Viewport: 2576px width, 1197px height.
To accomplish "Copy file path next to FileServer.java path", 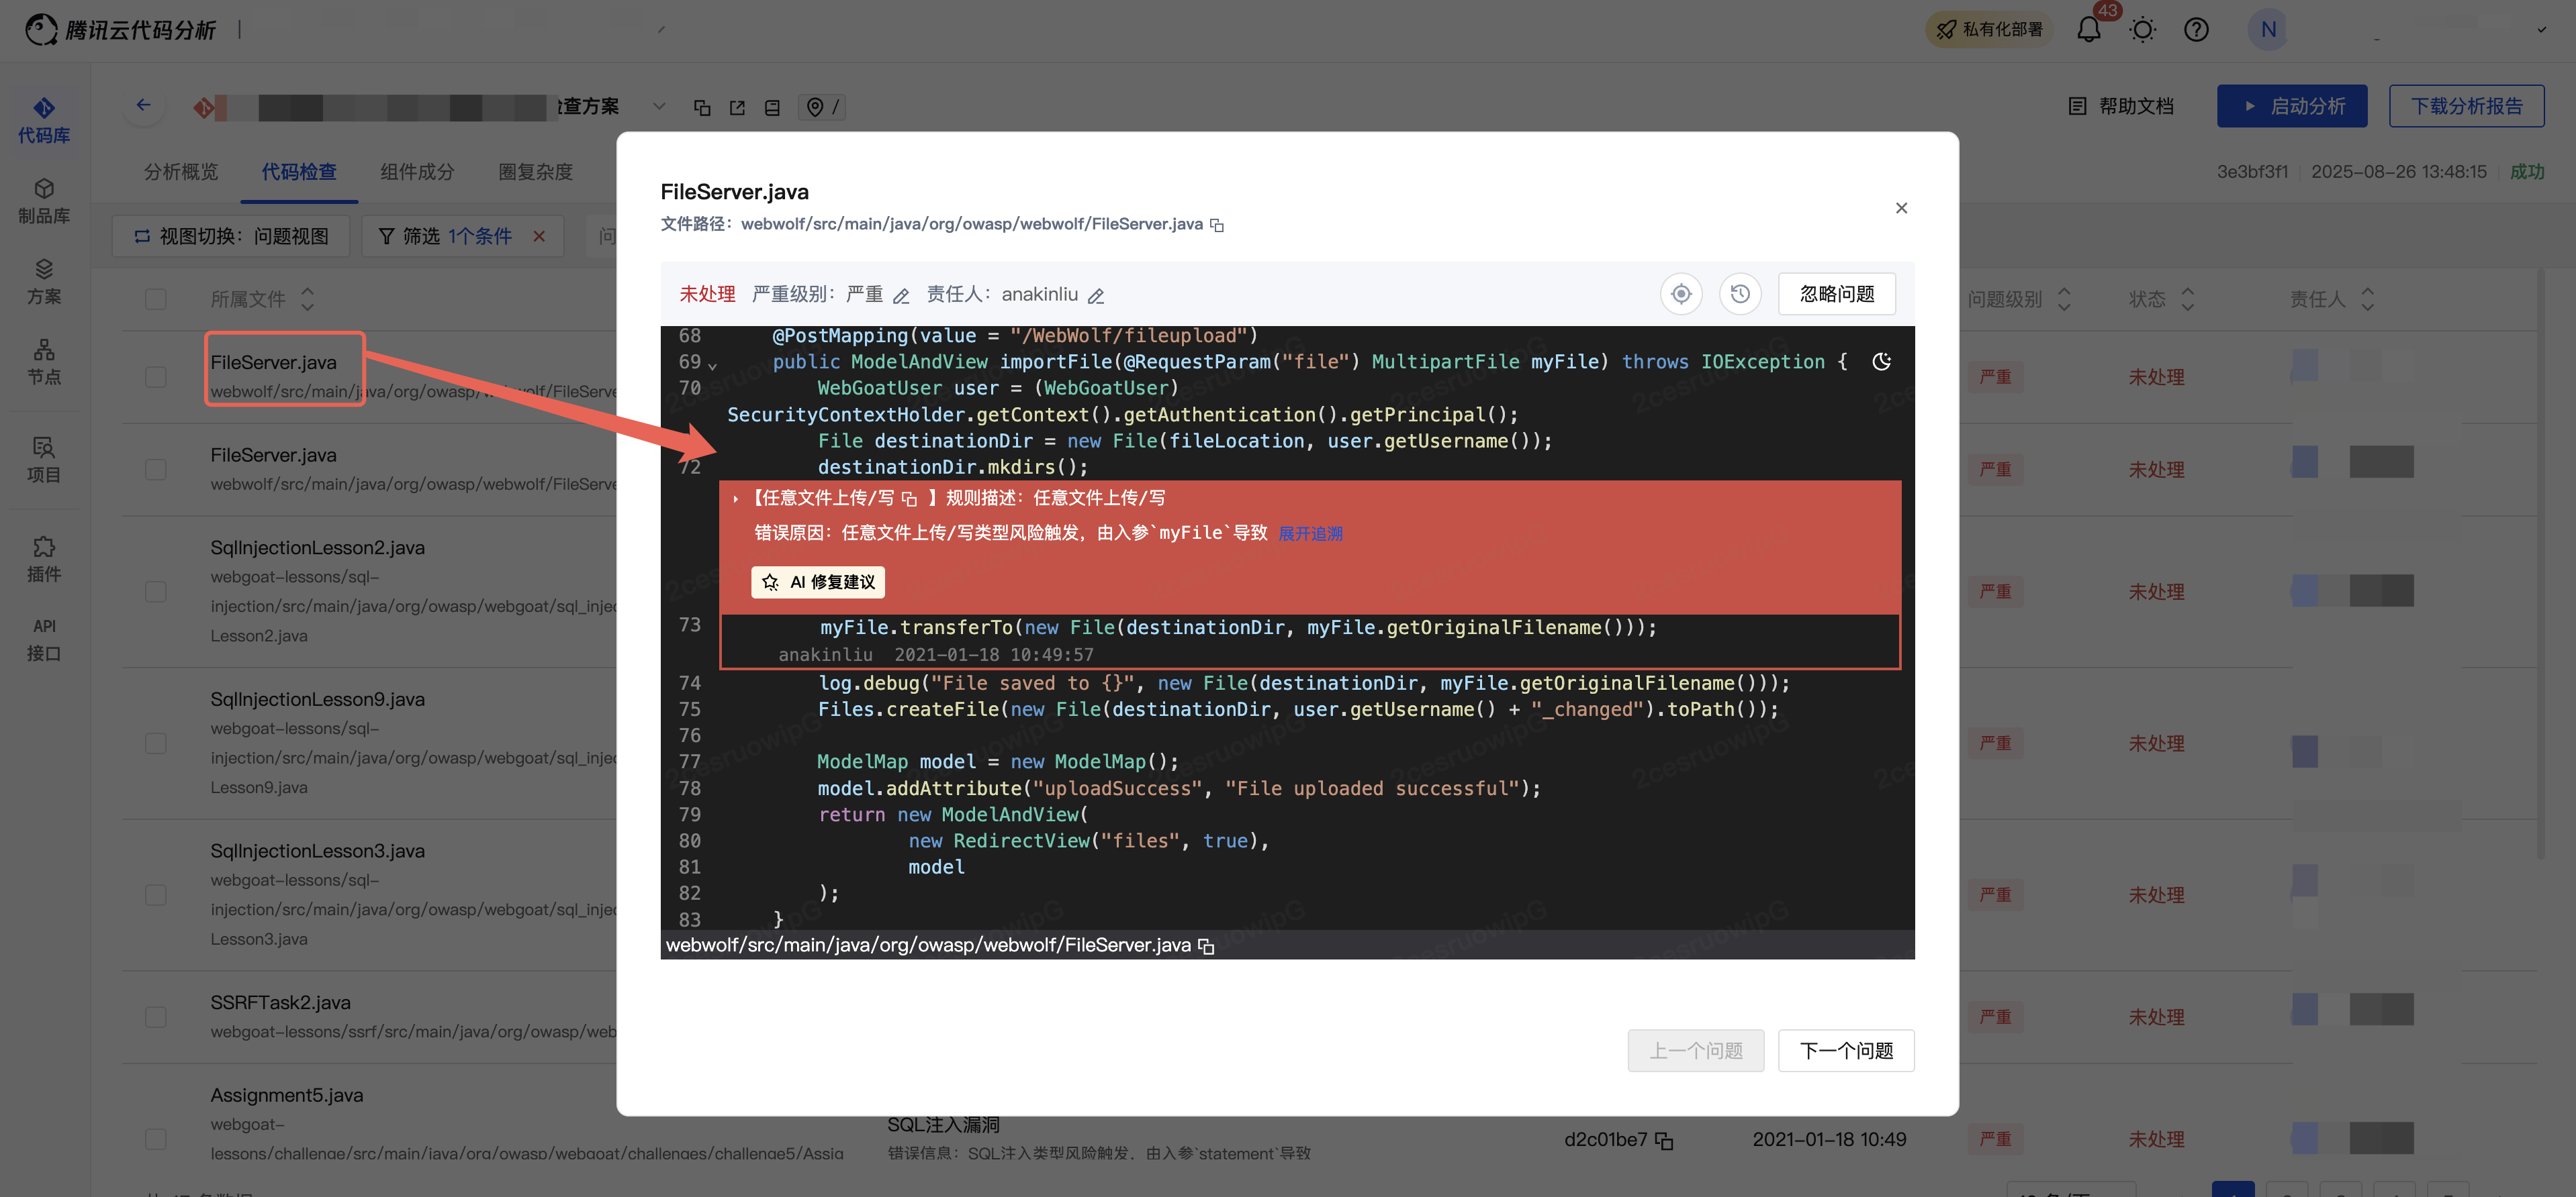I will tap(1217, 225).
